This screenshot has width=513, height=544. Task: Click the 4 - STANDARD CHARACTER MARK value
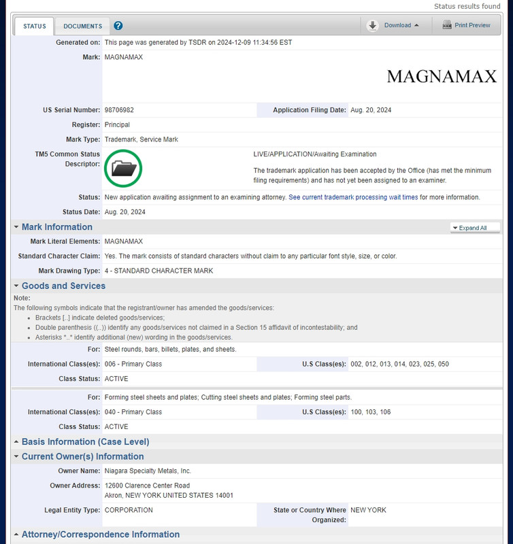coord(159,271)
